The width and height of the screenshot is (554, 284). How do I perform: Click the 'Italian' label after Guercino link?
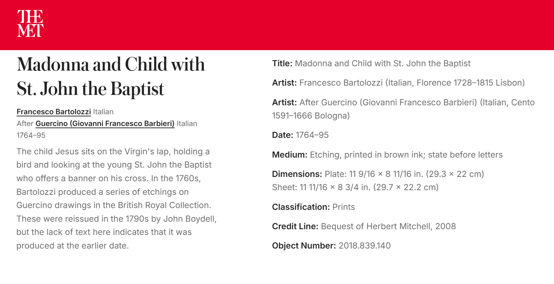(187, 124)
